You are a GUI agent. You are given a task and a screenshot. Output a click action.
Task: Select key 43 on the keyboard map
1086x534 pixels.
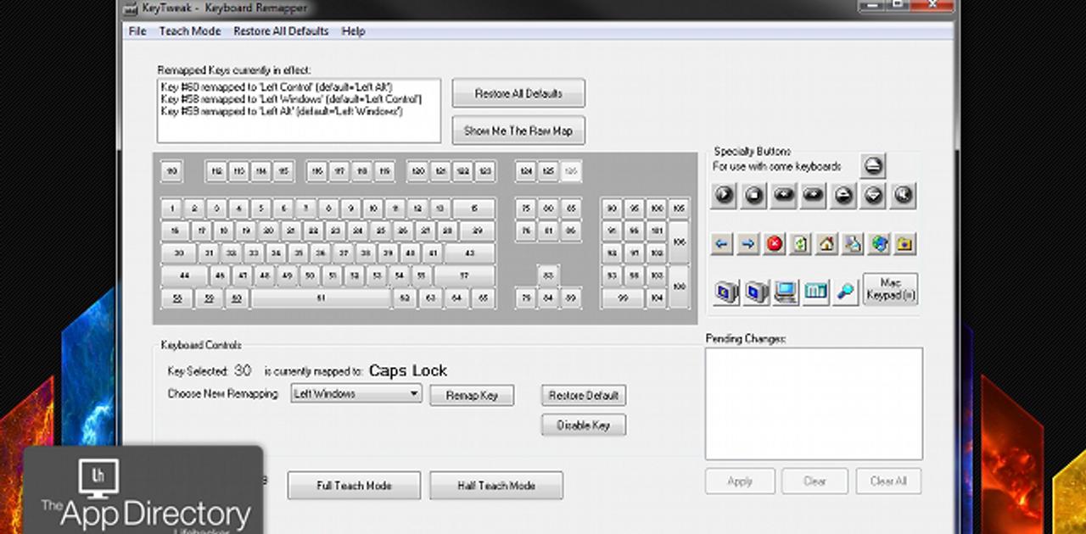(469, 253)
